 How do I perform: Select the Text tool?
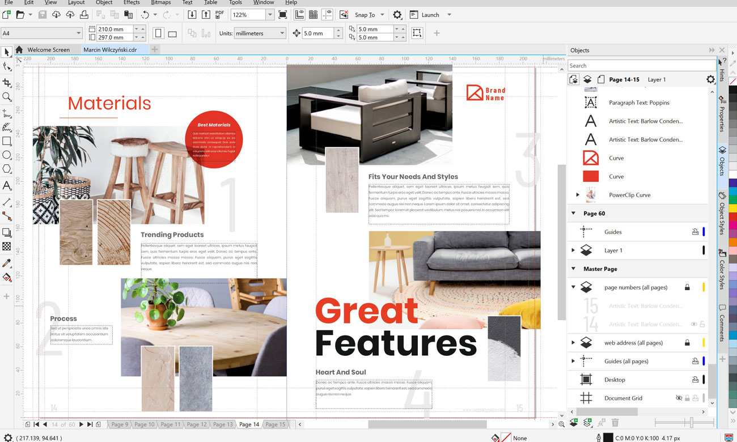coord(7,185)
